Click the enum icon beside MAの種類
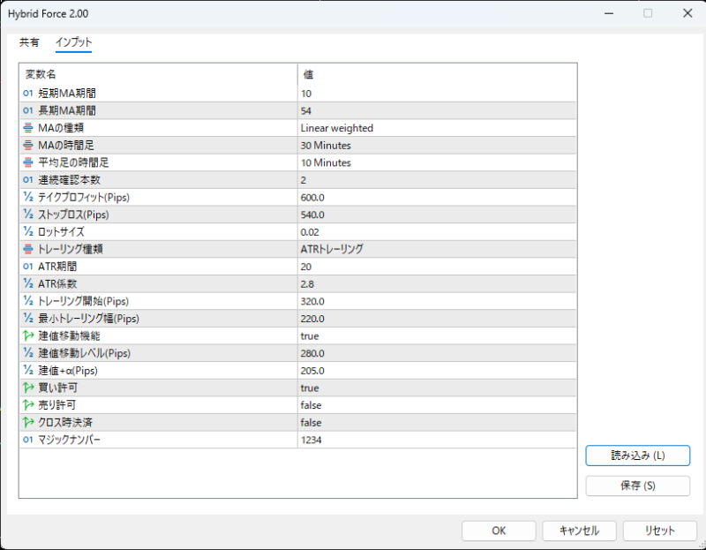706x550 pixels. 28,128
